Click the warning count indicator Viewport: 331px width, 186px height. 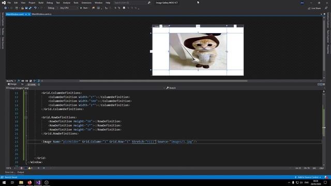[x=31, y=168]
